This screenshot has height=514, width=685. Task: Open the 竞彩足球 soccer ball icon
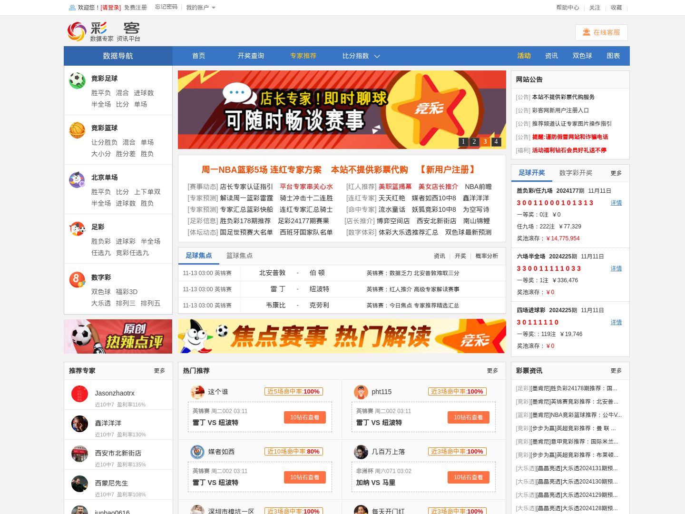pos(77,80)
